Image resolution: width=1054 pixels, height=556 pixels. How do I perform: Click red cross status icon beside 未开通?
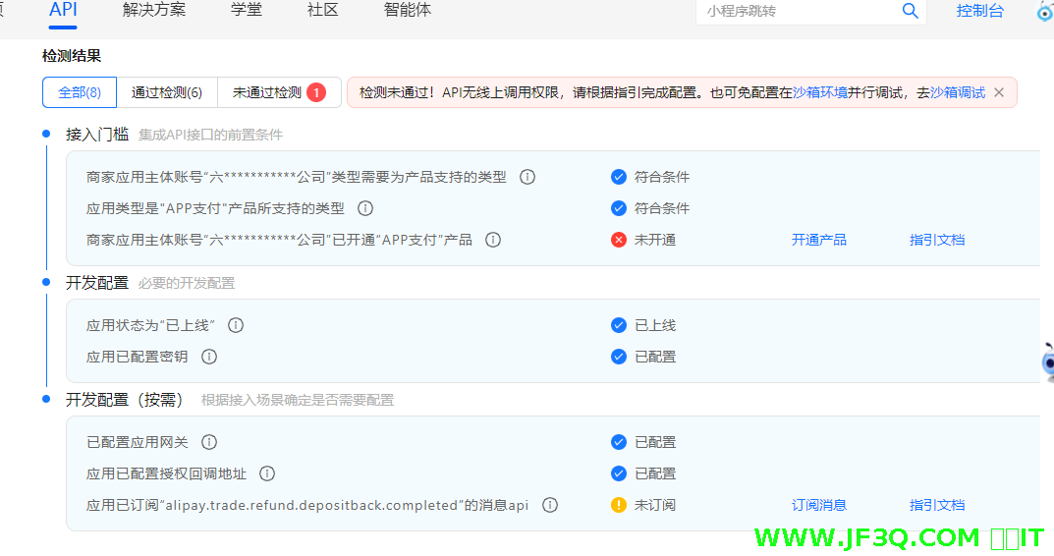(x=619, y=240)
